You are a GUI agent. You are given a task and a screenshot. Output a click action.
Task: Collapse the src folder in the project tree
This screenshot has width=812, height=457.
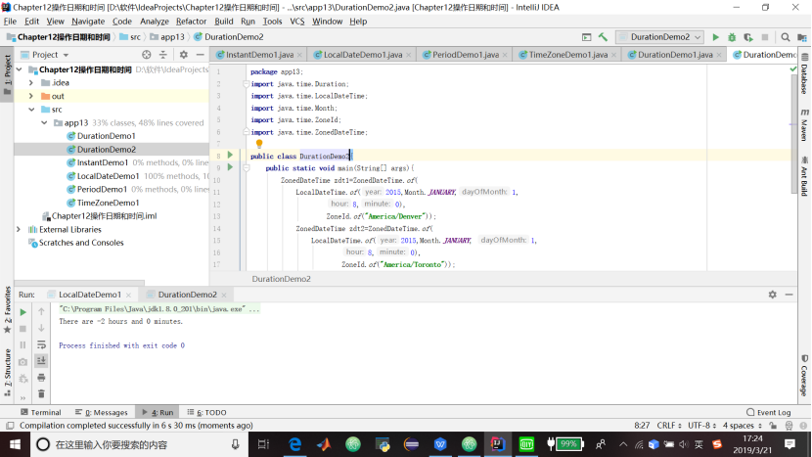[32, 110]
